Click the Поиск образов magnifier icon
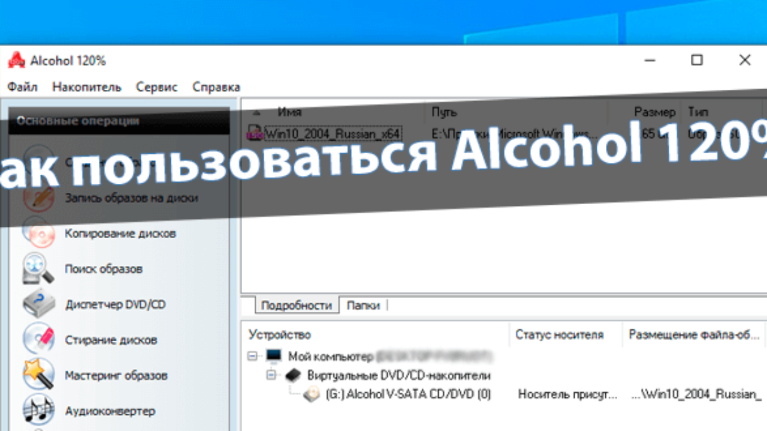 [x=39, y=269]
